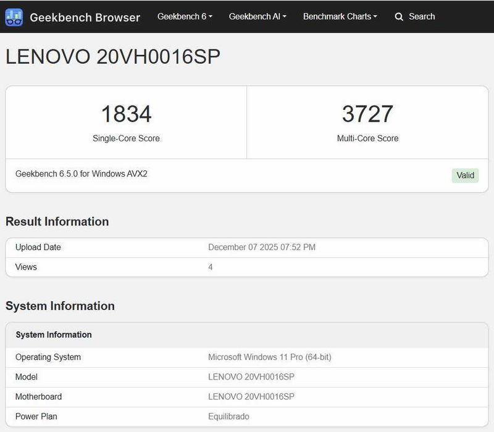Click the single-core score 1834

coord(127,114)
